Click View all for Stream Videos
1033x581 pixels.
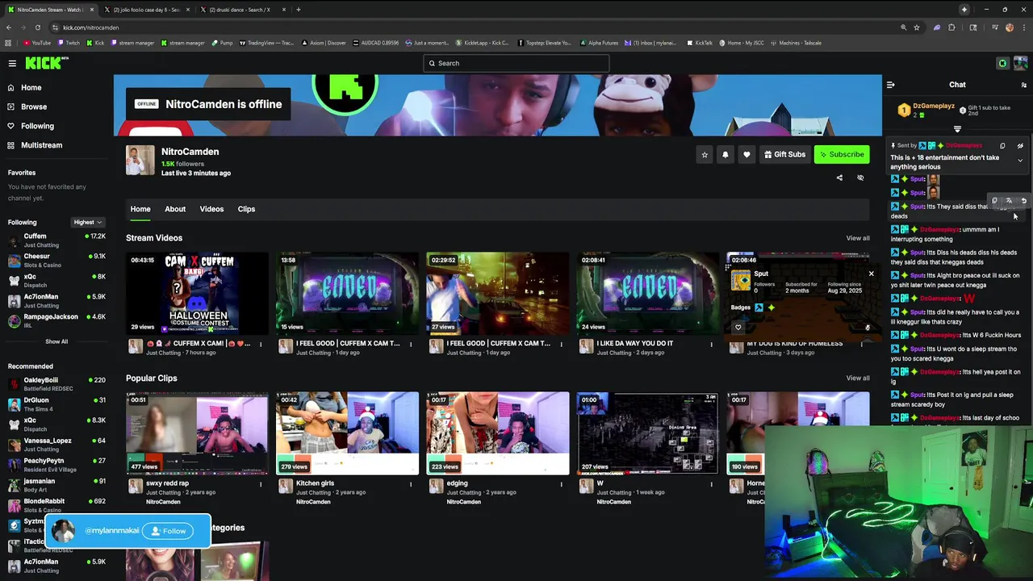[858, 238]
